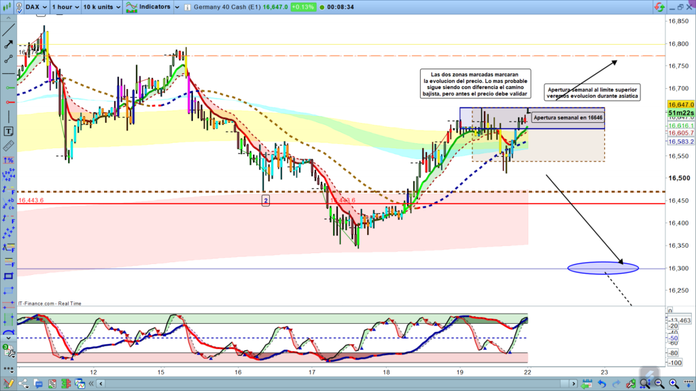Select the percentage change measurement tool
The height and width of the screenshot is (391, 696).
coord(9,160)
